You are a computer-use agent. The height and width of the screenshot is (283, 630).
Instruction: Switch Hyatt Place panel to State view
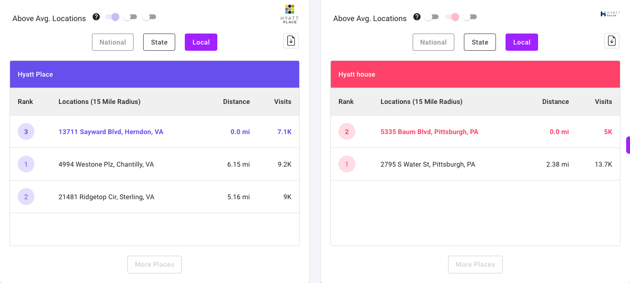tap(159, 42)
